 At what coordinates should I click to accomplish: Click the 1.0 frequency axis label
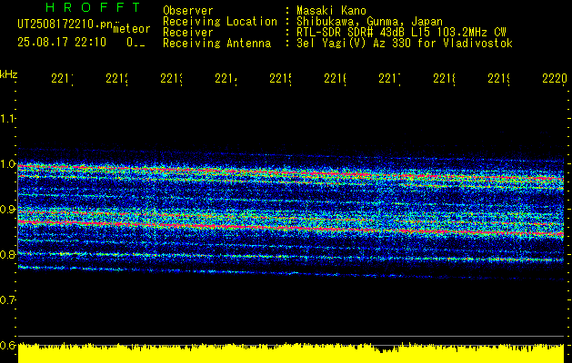(7, 164)
